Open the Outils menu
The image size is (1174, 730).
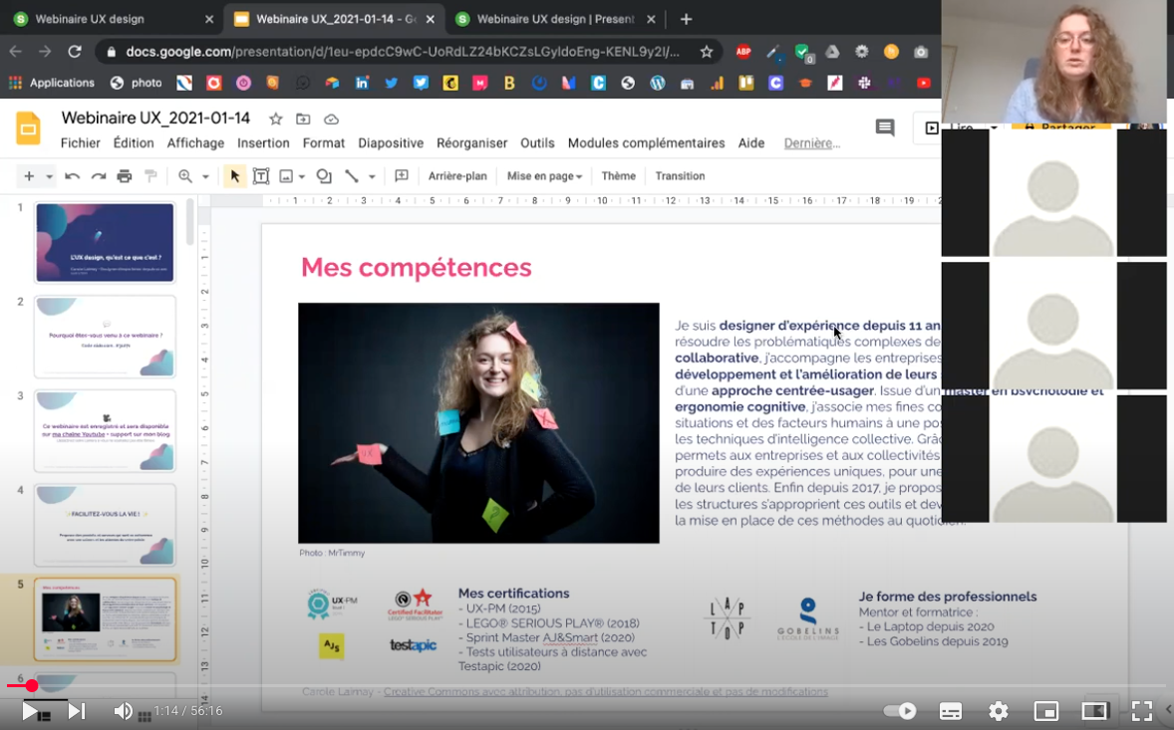pos(537,142)
